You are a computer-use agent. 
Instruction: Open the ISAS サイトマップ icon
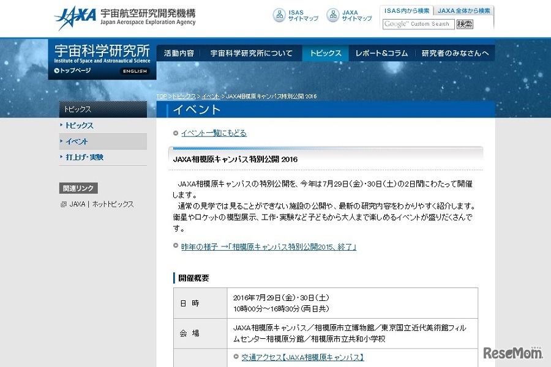[x=280, y=15]
